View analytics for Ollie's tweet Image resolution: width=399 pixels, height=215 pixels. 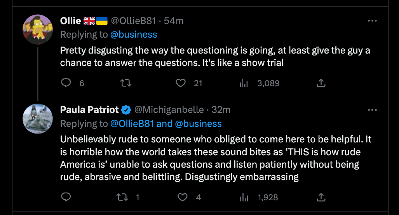coord(244,83)
